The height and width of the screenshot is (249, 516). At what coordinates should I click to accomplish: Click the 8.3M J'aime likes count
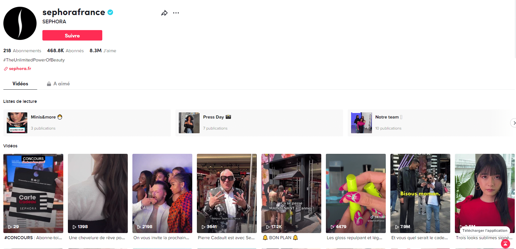(x=103, y=51)
